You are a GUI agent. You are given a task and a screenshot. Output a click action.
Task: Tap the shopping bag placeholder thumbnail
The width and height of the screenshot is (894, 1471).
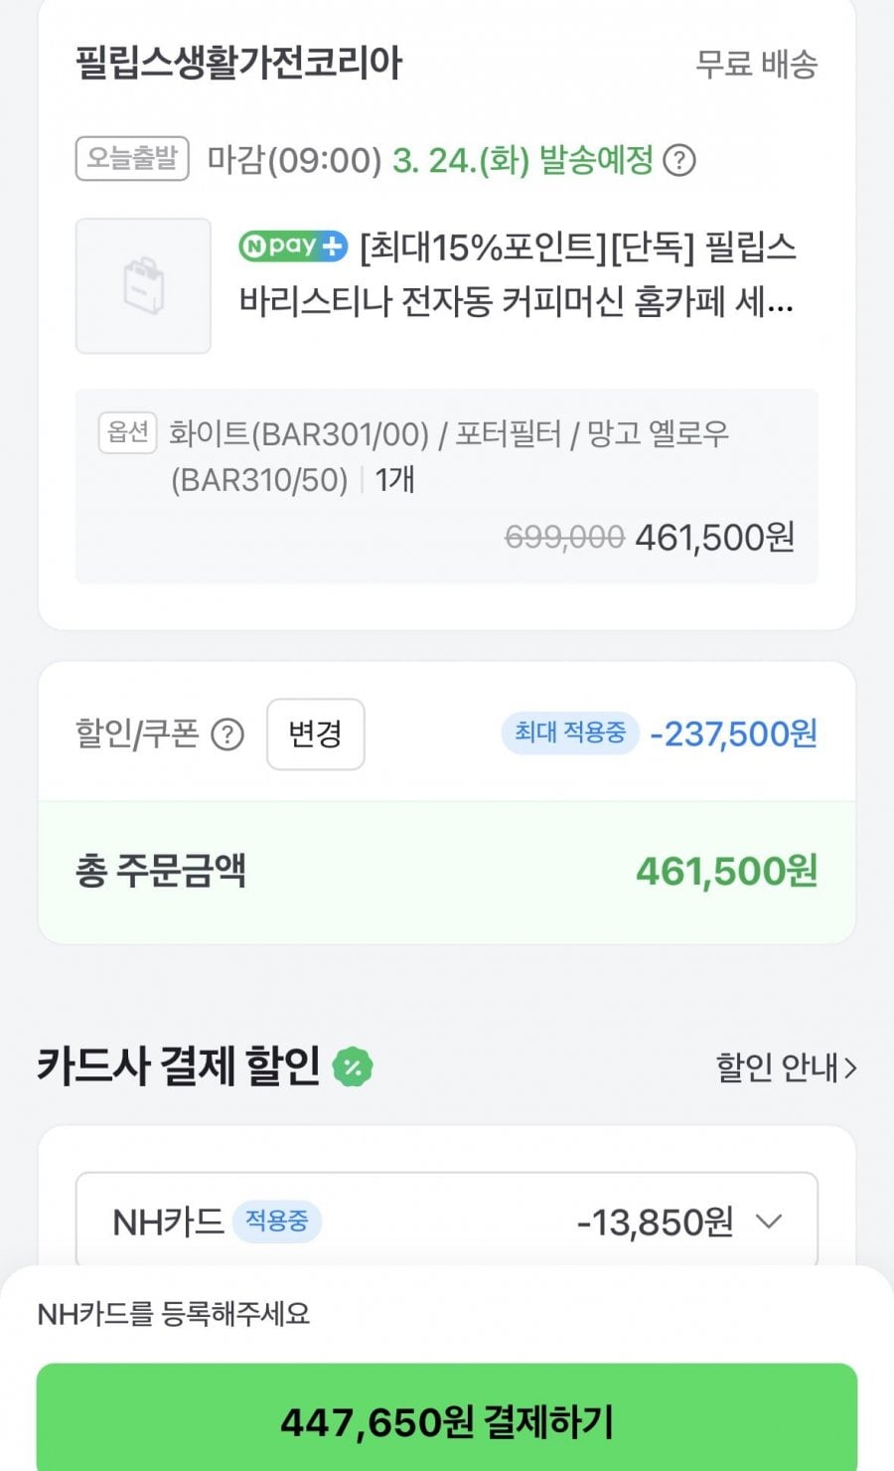(x=143, y=286)
